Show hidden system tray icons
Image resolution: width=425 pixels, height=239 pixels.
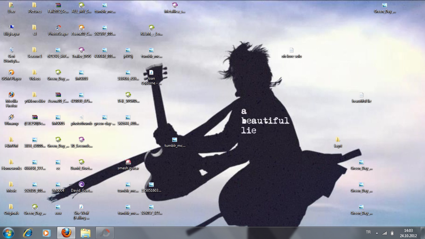377,233
